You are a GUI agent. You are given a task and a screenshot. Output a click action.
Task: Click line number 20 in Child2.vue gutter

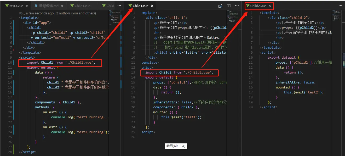tap(251, 107)
